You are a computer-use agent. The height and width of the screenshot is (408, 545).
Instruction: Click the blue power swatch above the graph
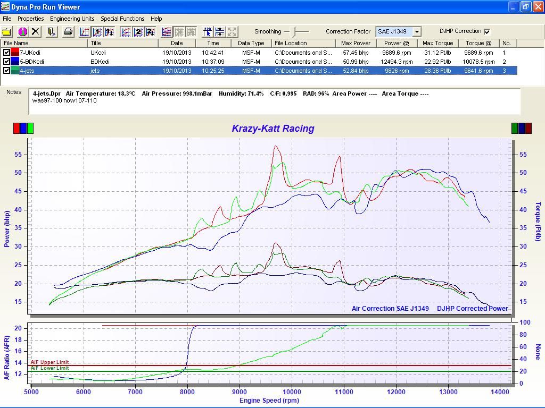[x=23, y=128]
